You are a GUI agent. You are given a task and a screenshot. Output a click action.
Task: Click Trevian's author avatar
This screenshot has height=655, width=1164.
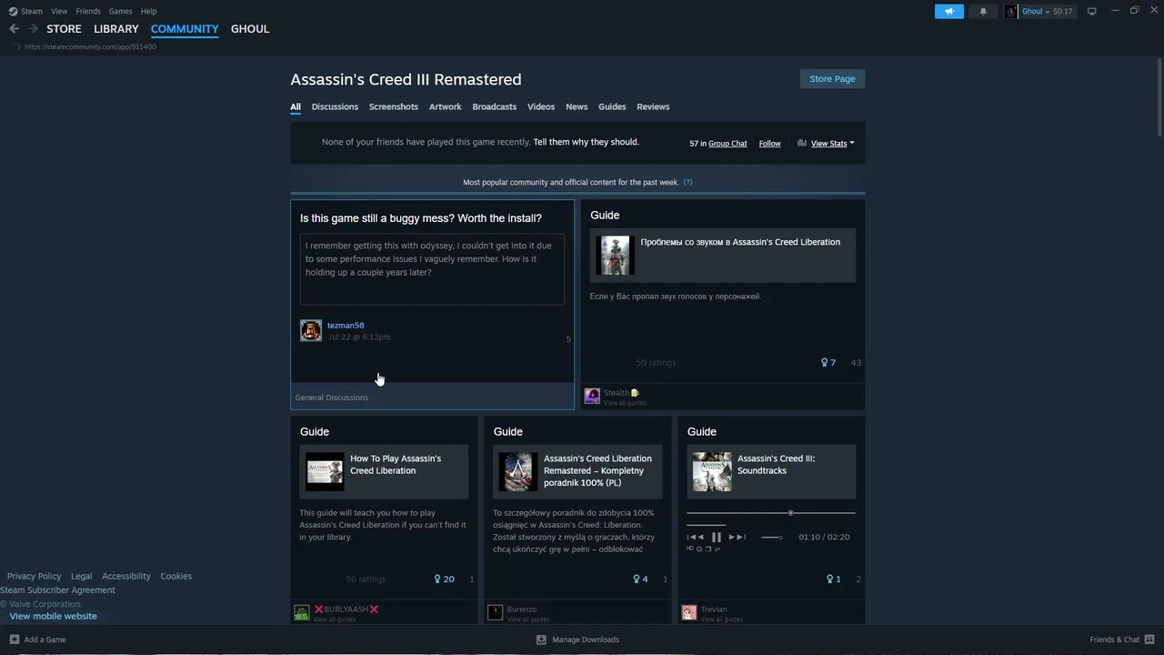click(x=689, y=612)
